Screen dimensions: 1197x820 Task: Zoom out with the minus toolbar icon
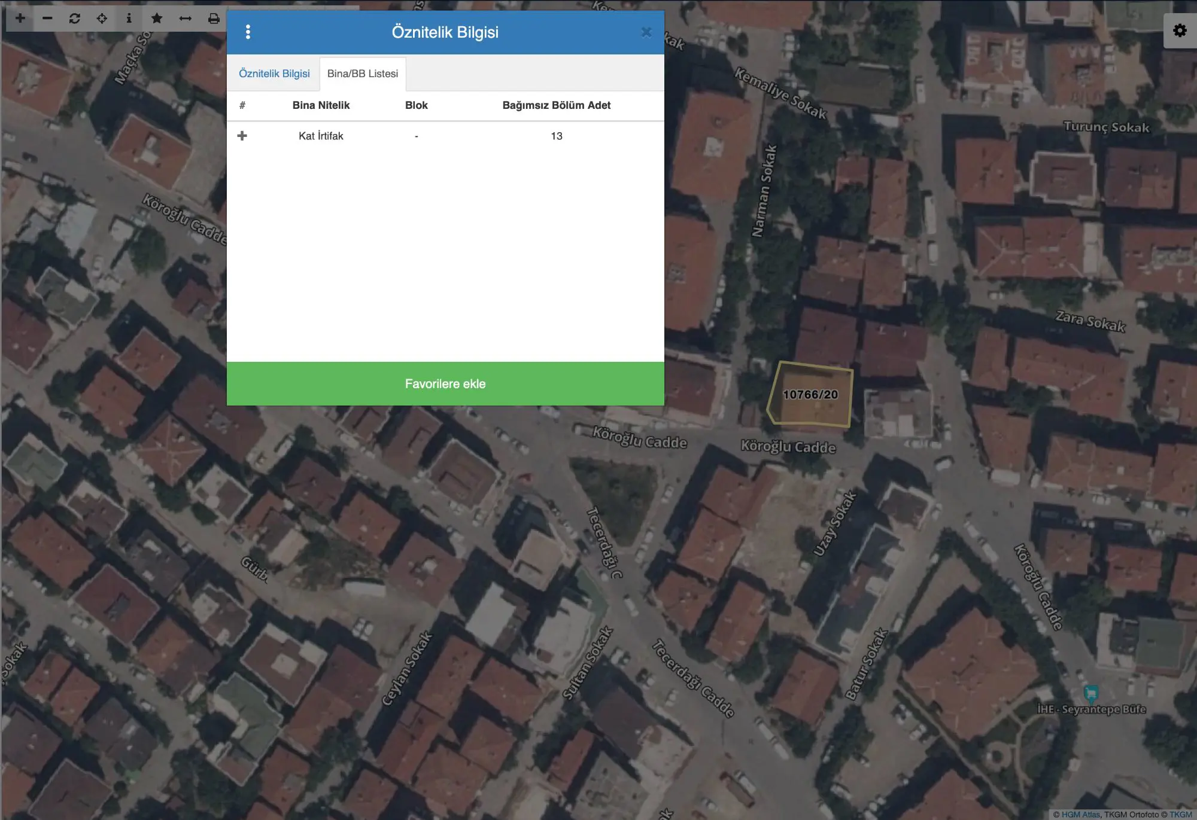[47, 19]
